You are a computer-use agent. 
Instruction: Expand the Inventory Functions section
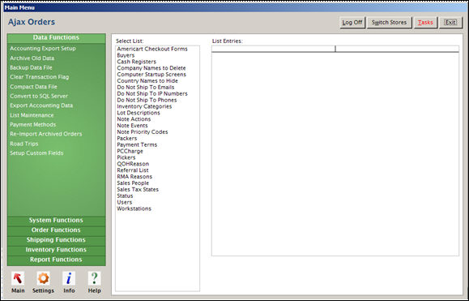[56, 250]
